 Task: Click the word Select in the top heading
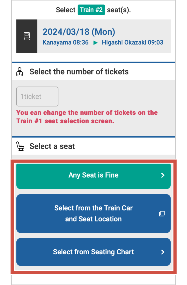pyautogui.click(x=66, y=10)
